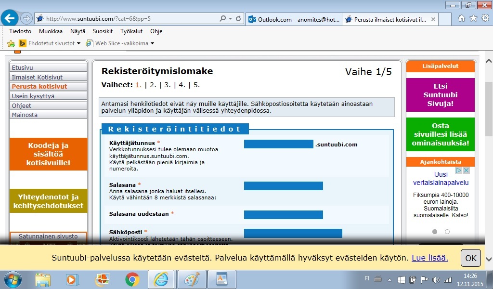Viewport: 493px width, 289px height.
Task: Click the Salasana input field
Action: (x=283, y=186)
